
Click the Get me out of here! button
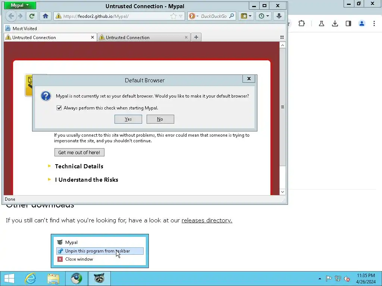pos(79,152)
